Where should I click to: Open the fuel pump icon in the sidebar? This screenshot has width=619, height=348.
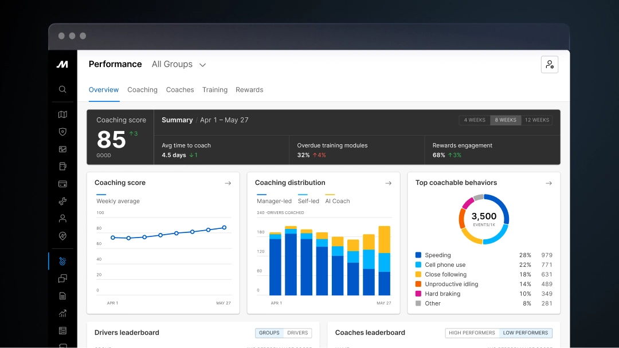click(62, 167)
